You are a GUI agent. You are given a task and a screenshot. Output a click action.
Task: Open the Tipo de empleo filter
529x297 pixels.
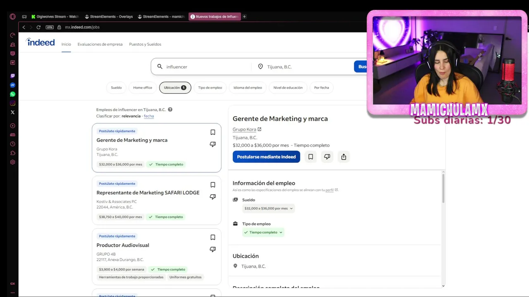pos(210,87)
